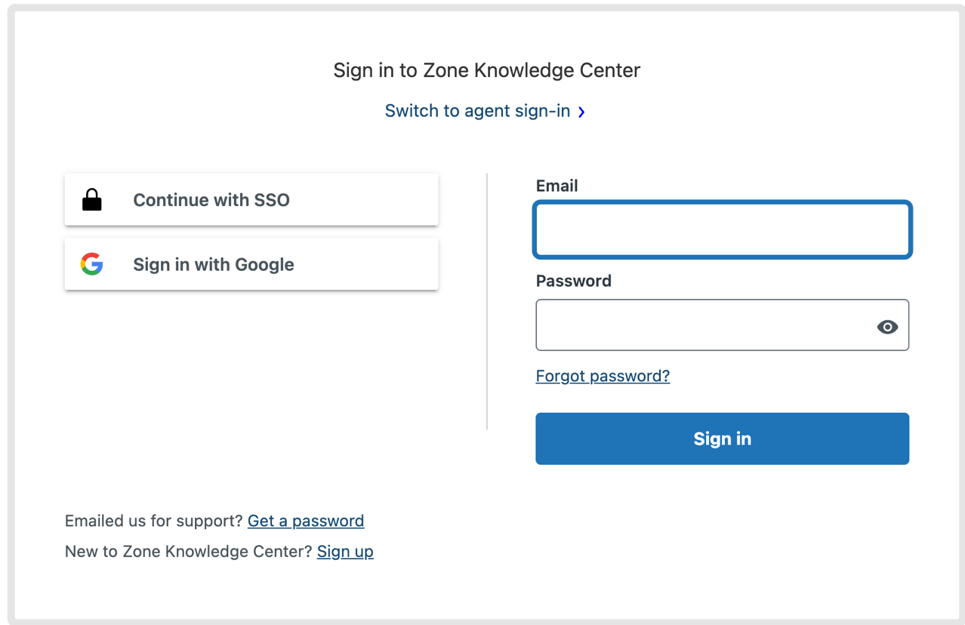Open the Forgot password? link
Image resolution: width=965 pixels, height=625 pixels.
(603, 376)
